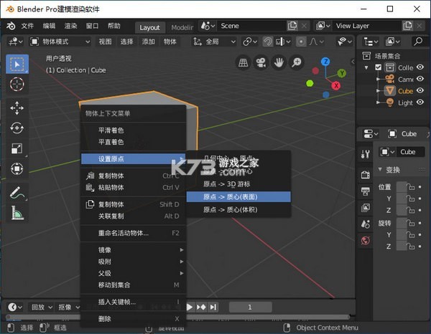The image size is (431, 334).
Task: Click the zoom view magnifier icon
Action: [x=297, y=63]
